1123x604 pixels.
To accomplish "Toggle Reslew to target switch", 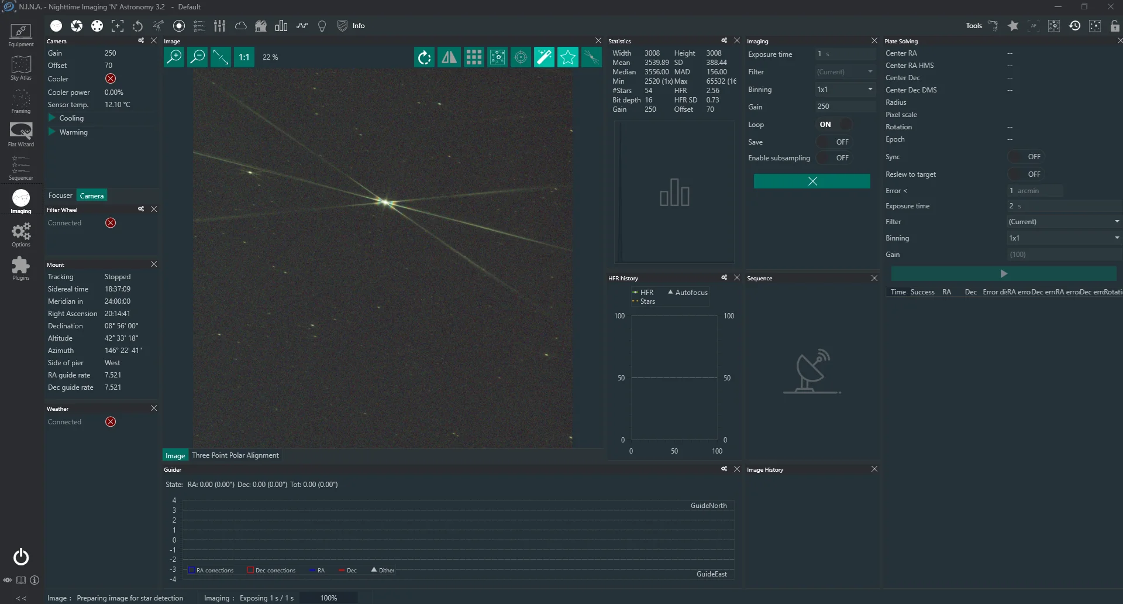I will (x=1026, y=174).
